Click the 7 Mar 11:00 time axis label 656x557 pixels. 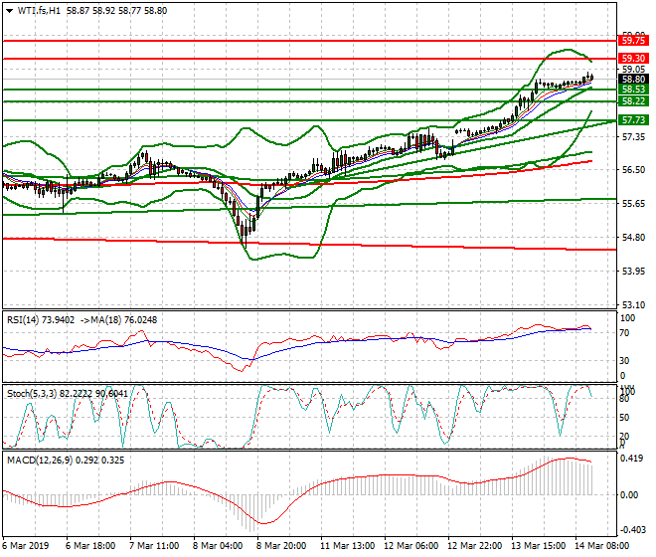pyautogui.click(x=154, y=546)
